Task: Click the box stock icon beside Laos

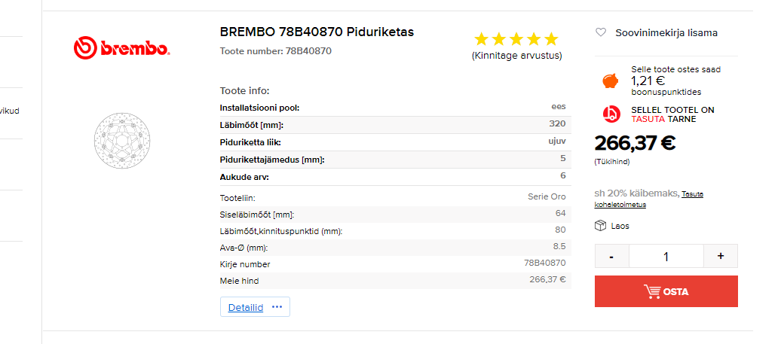Action: tap(600, 226)
